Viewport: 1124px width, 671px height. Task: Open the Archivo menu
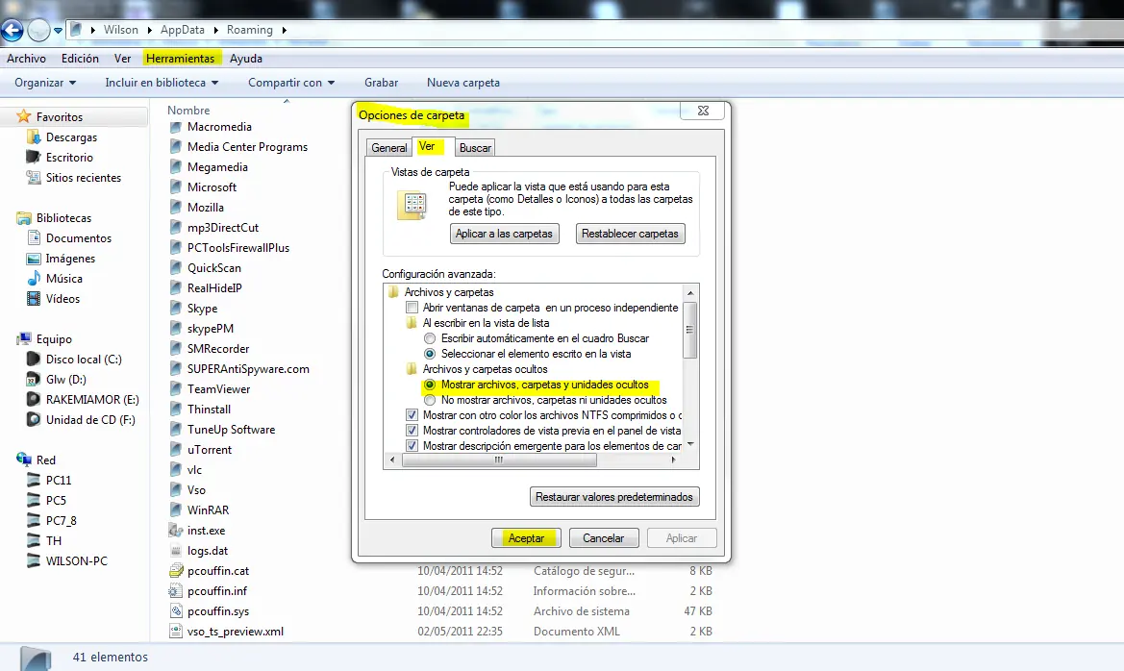click(x=27, y=59)
